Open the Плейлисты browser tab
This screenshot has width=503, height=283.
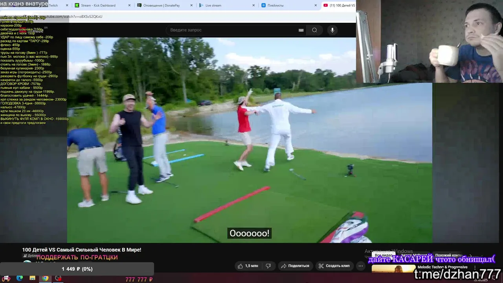click(x=290, y=6)
